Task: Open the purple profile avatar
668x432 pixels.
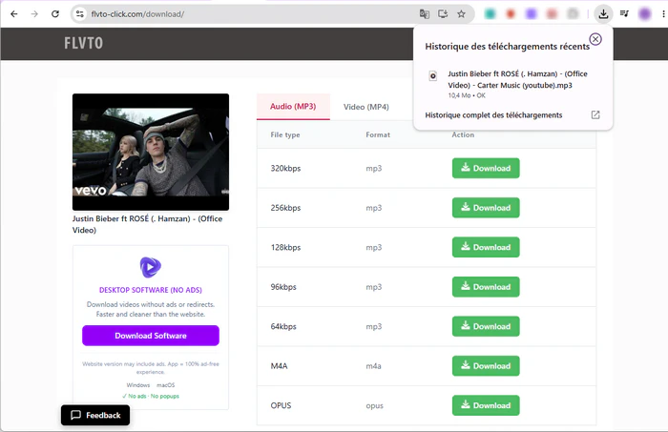Action: pos(645,14)
